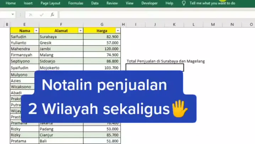The height and width of the screenshot is (144, 255).
Task: Open the Alamat column filter dropdown
Action: click(80, 31)
